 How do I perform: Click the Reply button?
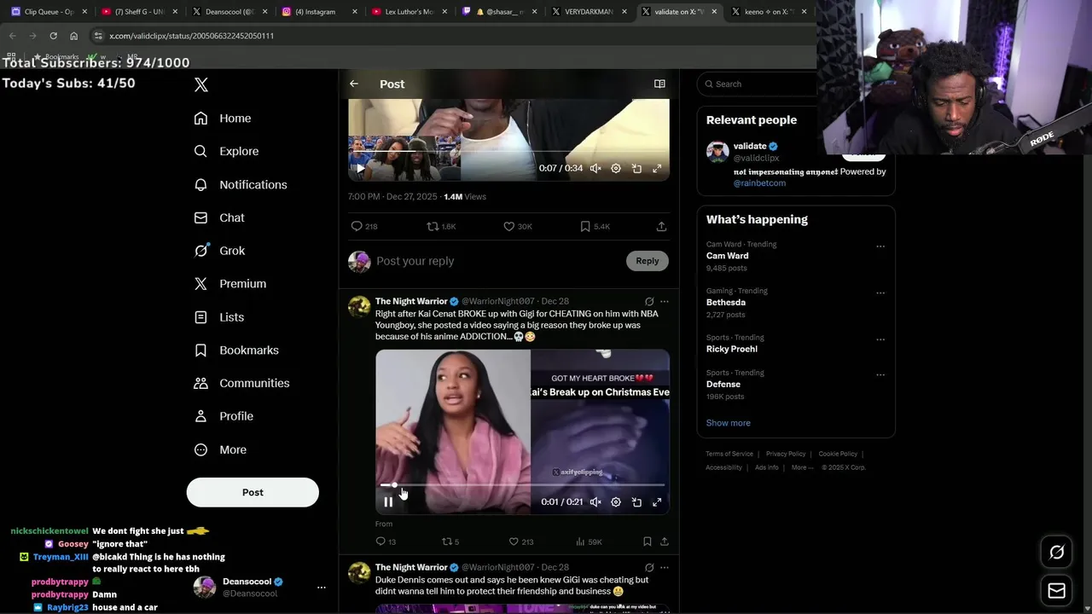tap(647, 261)
